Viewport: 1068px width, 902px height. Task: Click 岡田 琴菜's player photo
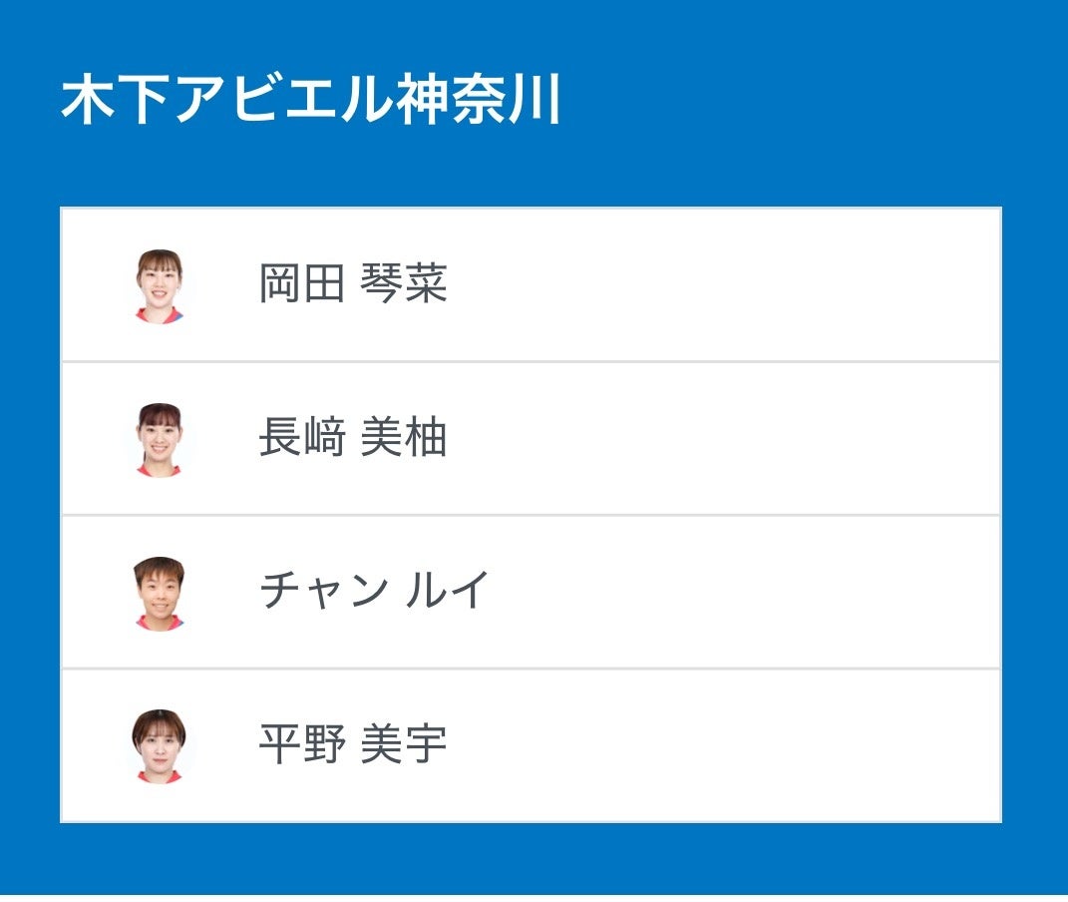(x=160, y=285)
